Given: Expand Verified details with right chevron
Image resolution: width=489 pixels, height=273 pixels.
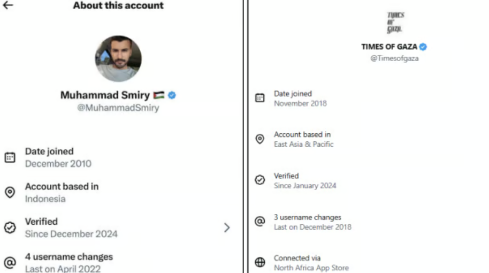Looking at the screenshot, I should (x=227, y=227).
